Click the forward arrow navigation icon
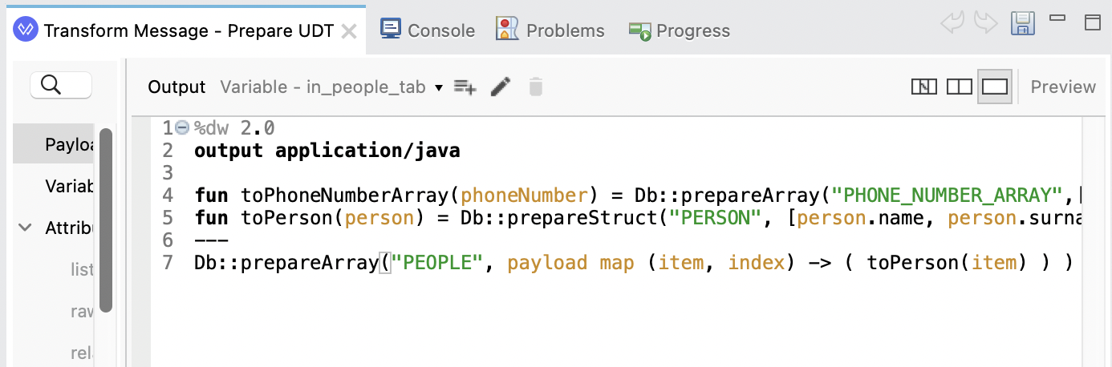This screenshot has width=1112, height=367. [x=985, y=24]
